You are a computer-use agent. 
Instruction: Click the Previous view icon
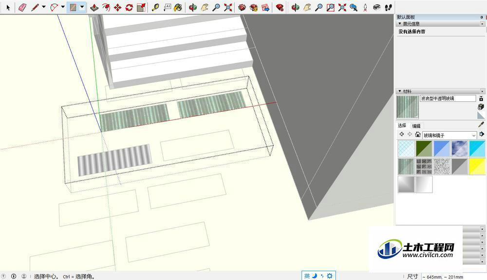(354, 7)
